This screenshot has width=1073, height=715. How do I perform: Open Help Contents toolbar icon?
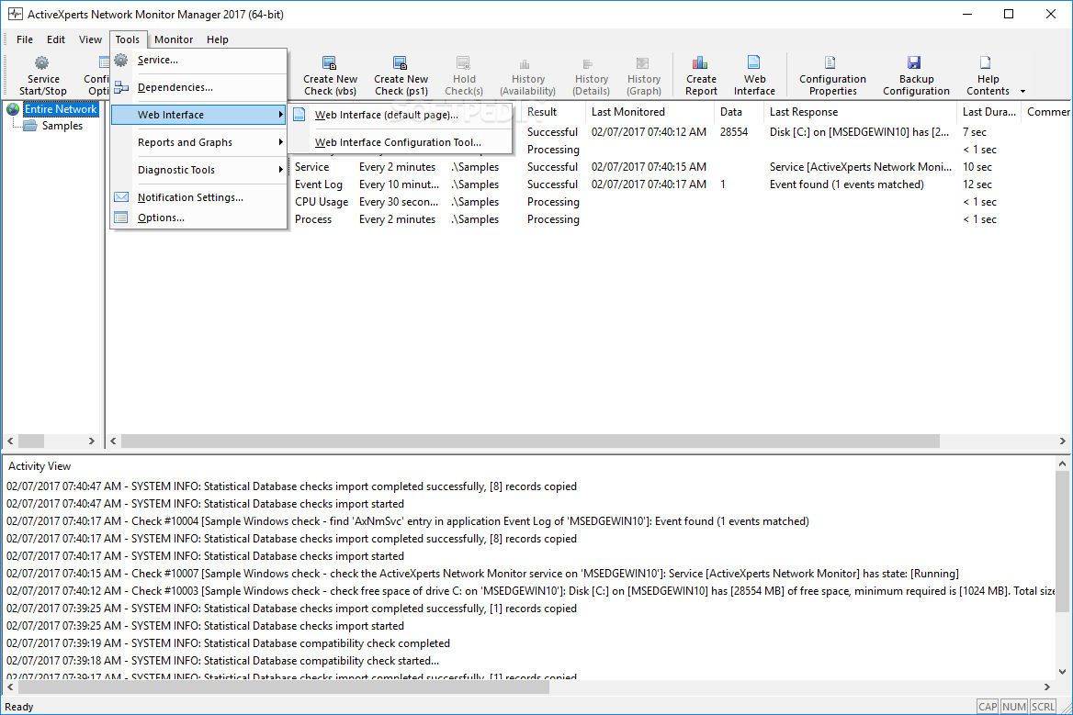[x=986, y=63]
